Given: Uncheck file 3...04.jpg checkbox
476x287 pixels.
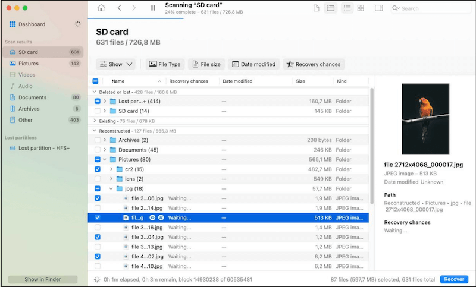Looking at the screenshot, I should pyautogui.click(x=98, y=237).
